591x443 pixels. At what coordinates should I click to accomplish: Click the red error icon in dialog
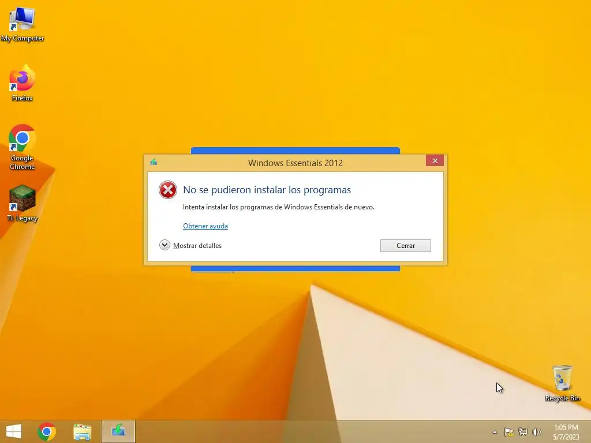tap(168, 190)
